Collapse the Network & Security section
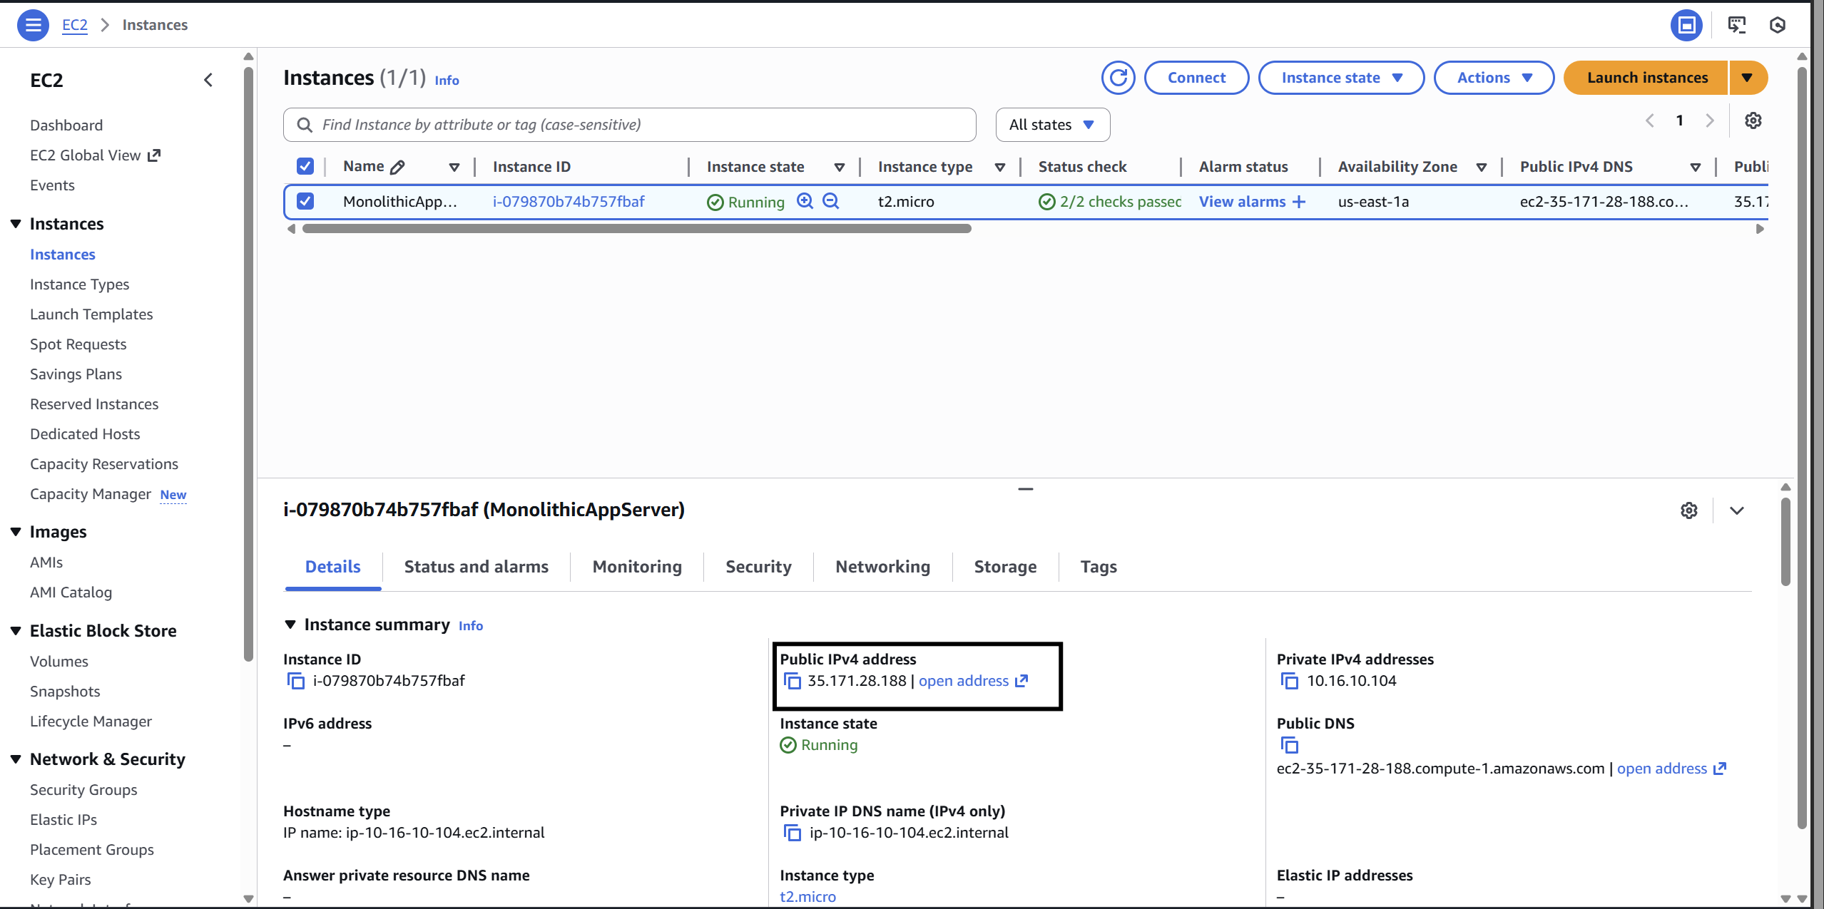 coord(16,759)
